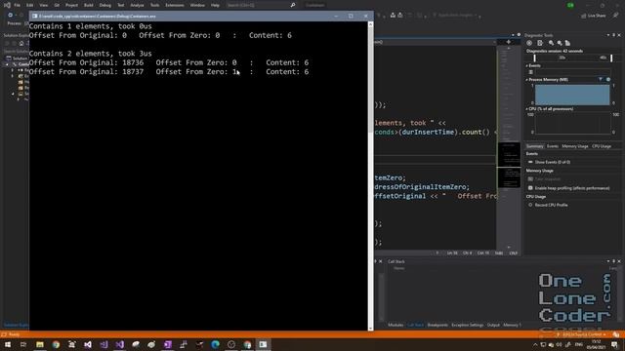This screenshot has height=351, width=625.
Task: Click the Add to Source Control button
Action: click(582, 334)
